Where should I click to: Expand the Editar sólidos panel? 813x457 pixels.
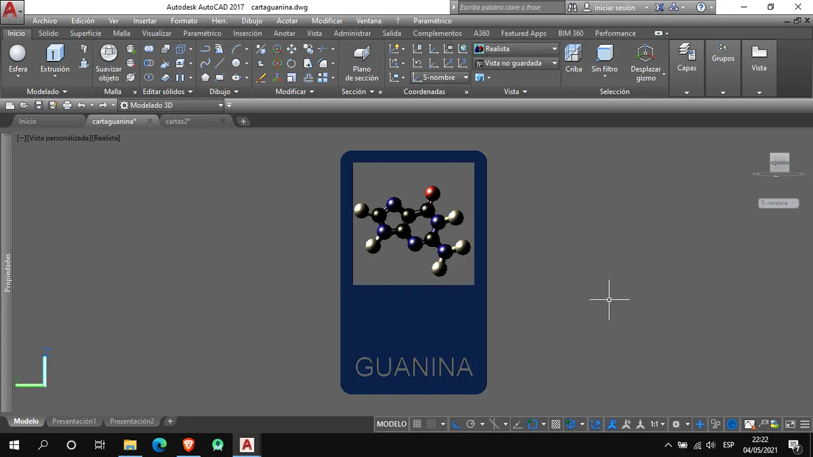pyautogui.click(x=168, y=91)
